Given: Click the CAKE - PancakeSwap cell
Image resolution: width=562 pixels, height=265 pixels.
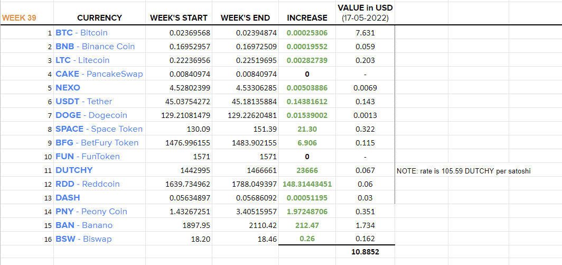Looking at the screenshot, I should click(99, 74).
